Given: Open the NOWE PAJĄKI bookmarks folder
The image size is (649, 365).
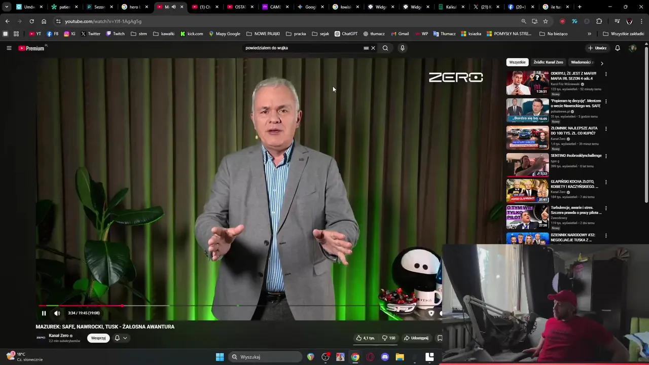Looking at the screenshot, I should pos(263,34).
